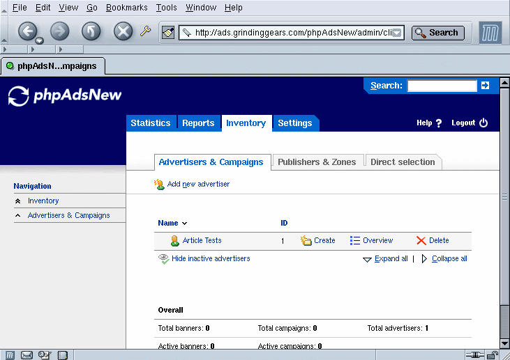Open the Back button history dropdown
The height and width of the screenshot is (360, 510).
pos(39,40)
